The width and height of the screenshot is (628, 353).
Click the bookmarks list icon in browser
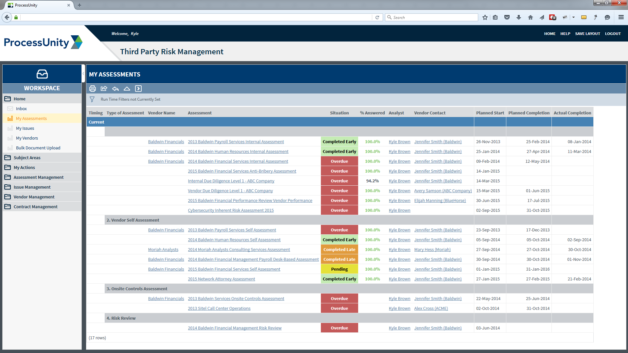pos(495,17)
